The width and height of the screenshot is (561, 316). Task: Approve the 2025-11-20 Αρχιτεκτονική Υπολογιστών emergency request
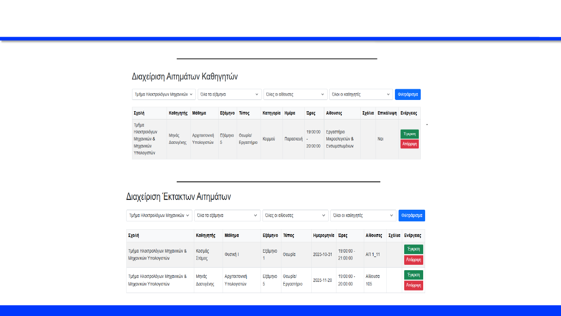coord(413,275)
